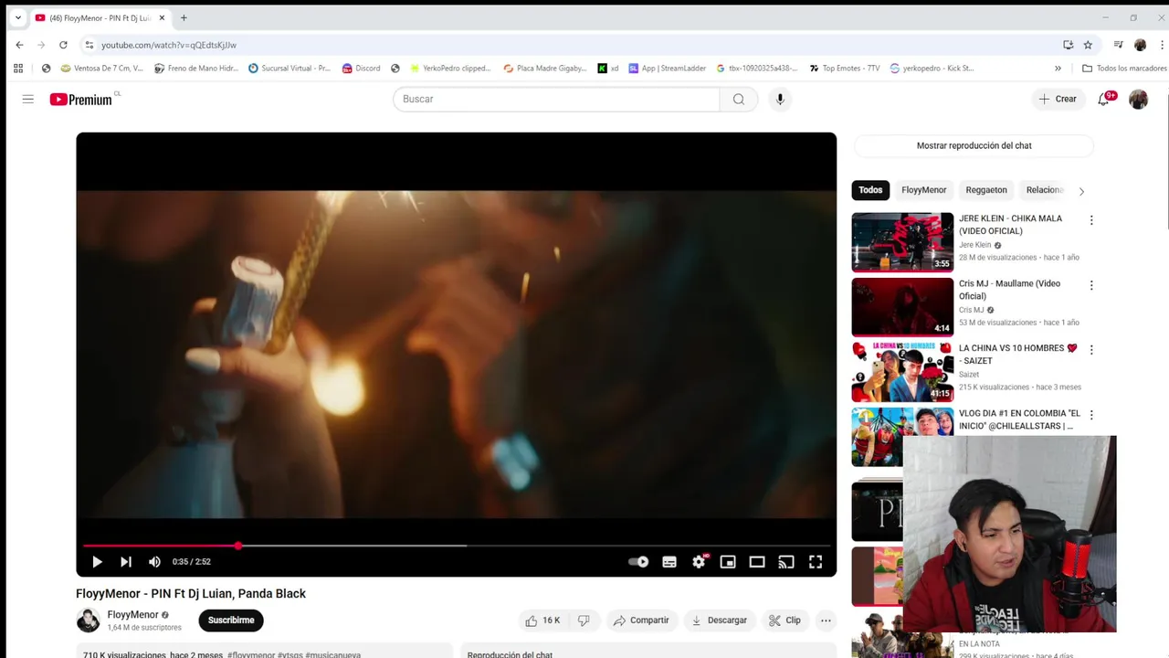The height and width of the screenshot is (658, 1169).
Task: Select the Reggaeton filter chip
Action: [x=986, y=190]
